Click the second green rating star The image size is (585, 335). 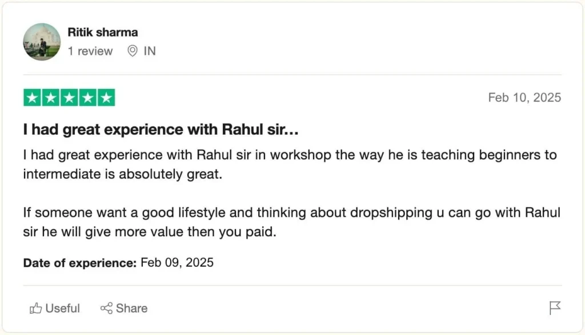click(51, 98)
